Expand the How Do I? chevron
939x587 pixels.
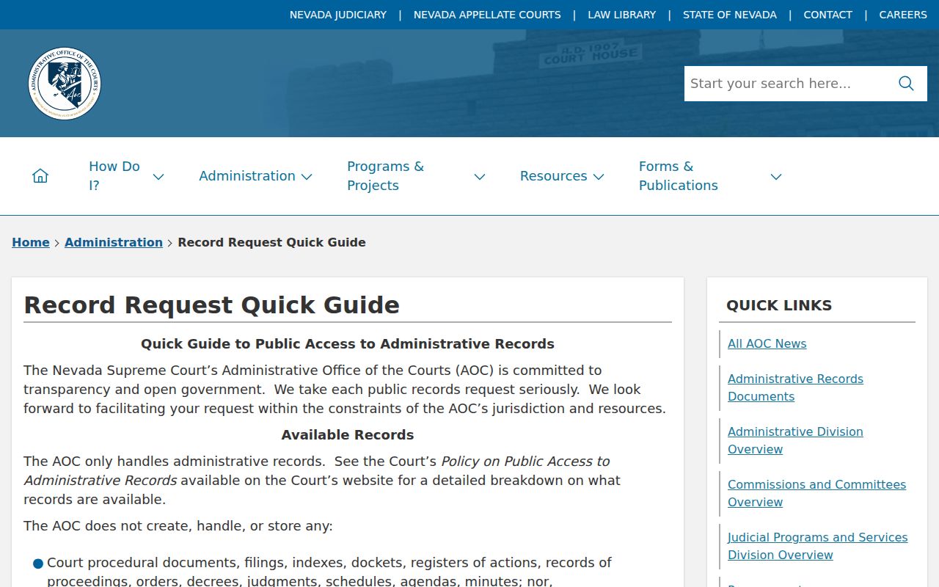coord(158,177)
